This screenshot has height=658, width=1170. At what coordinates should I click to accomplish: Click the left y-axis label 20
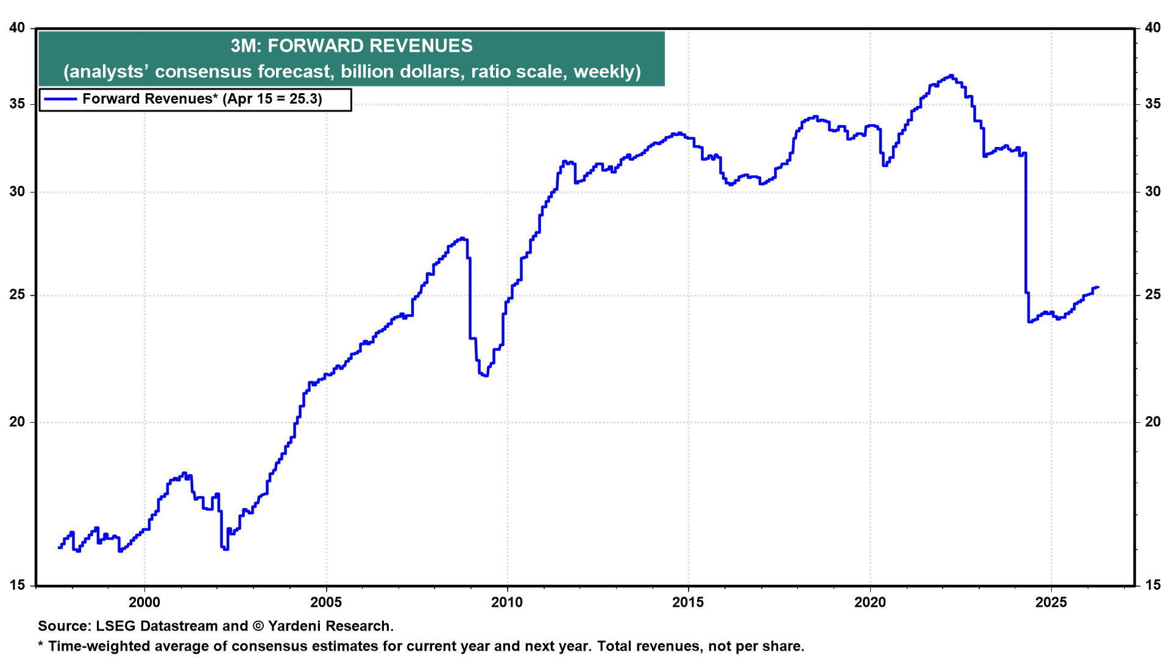tap(17, 422)
